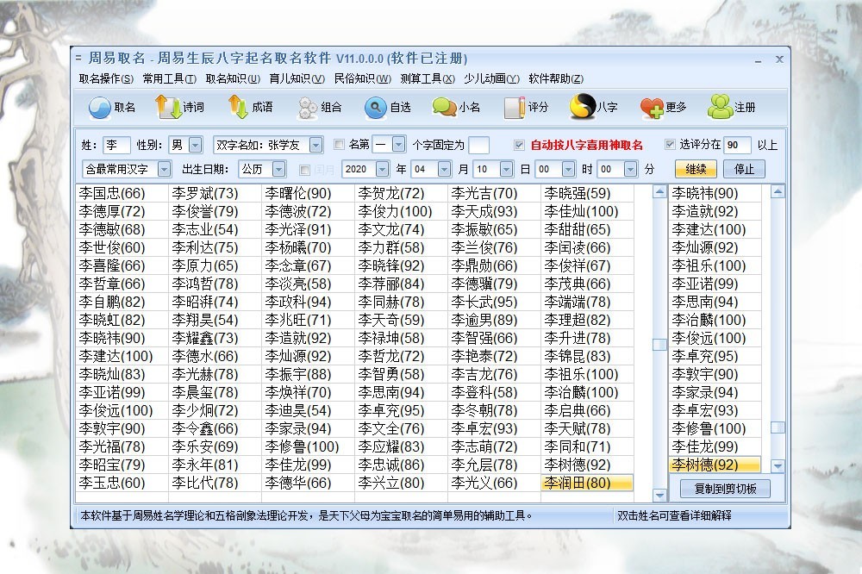This screenshot has width=862, height=574.
Task: Open the 软件帮助 help menu
Action: (555, 78)
